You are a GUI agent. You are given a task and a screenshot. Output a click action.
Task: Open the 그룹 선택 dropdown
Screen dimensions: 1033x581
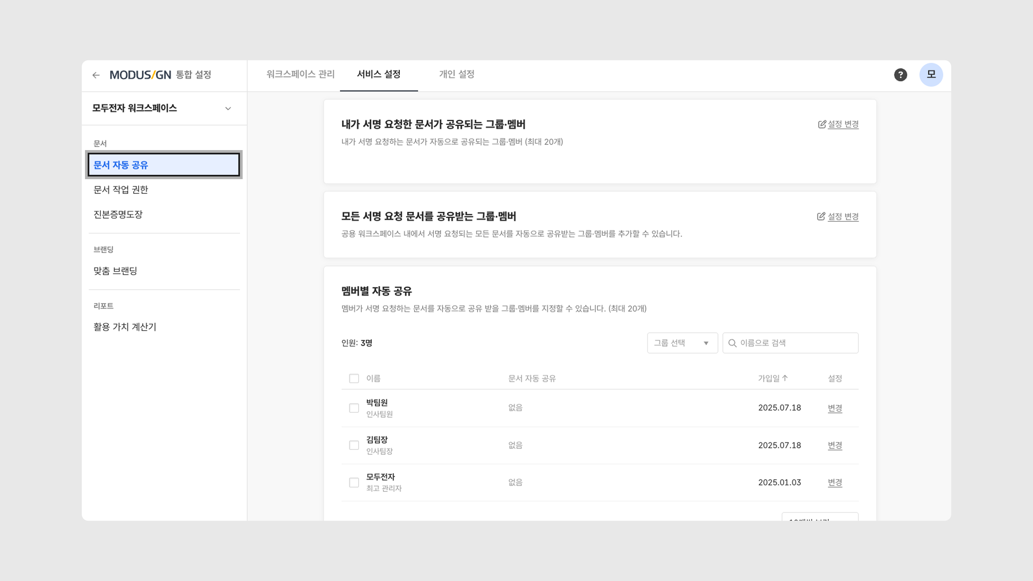point(682,343)
